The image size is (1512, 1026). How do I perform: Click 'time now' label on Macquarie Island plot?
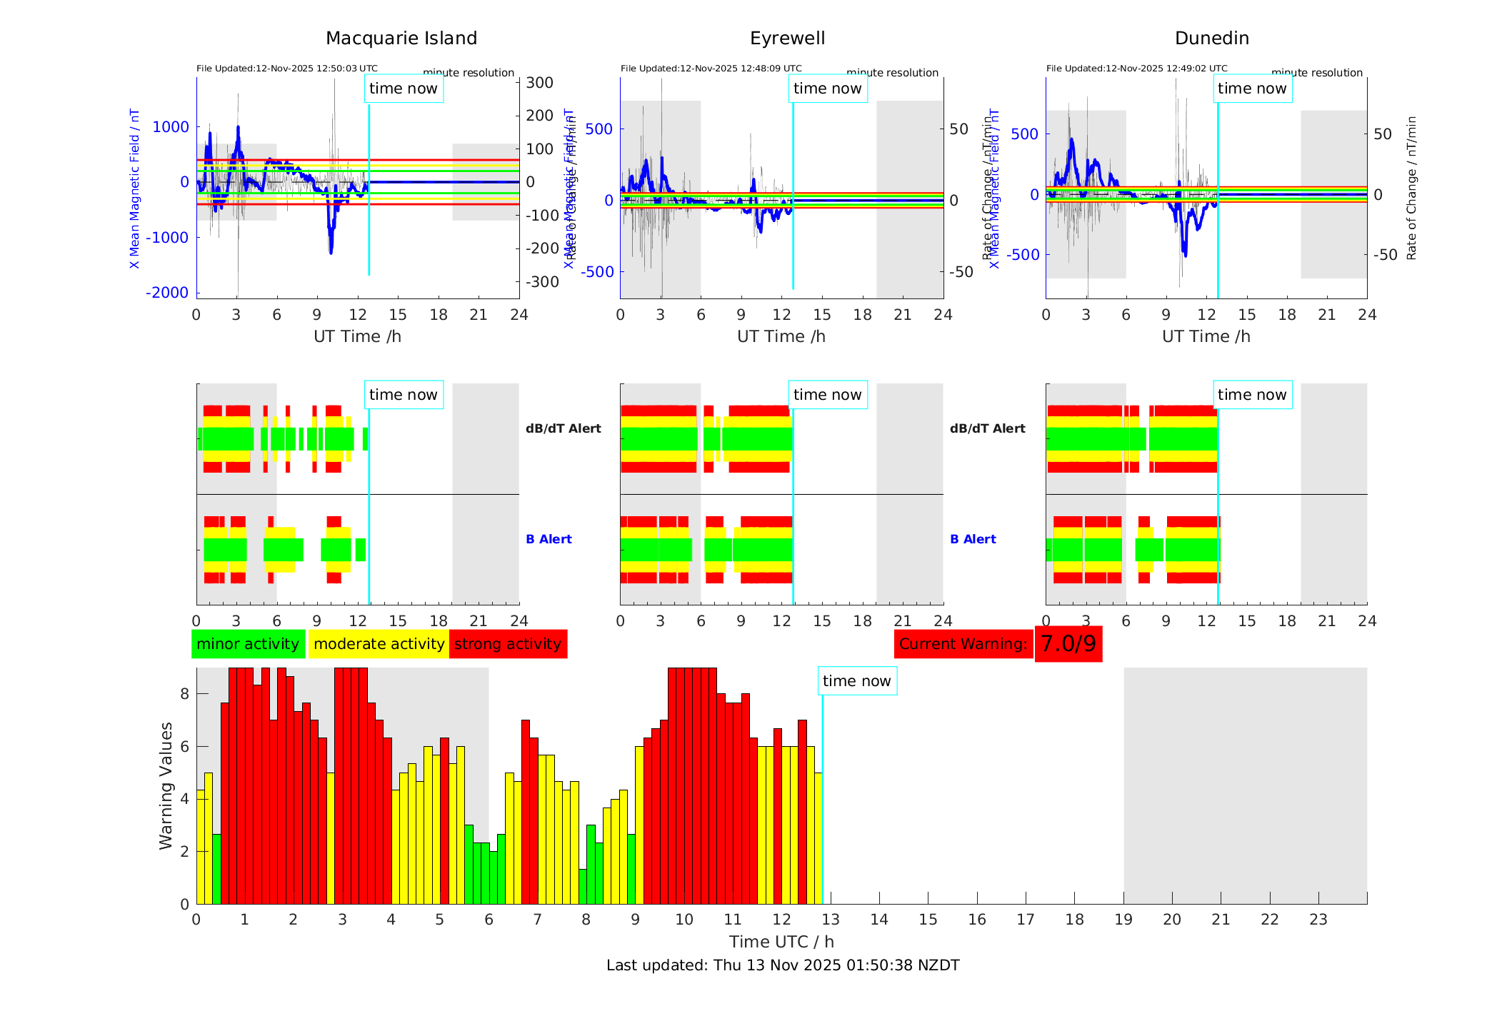click(x=404, y=89)
